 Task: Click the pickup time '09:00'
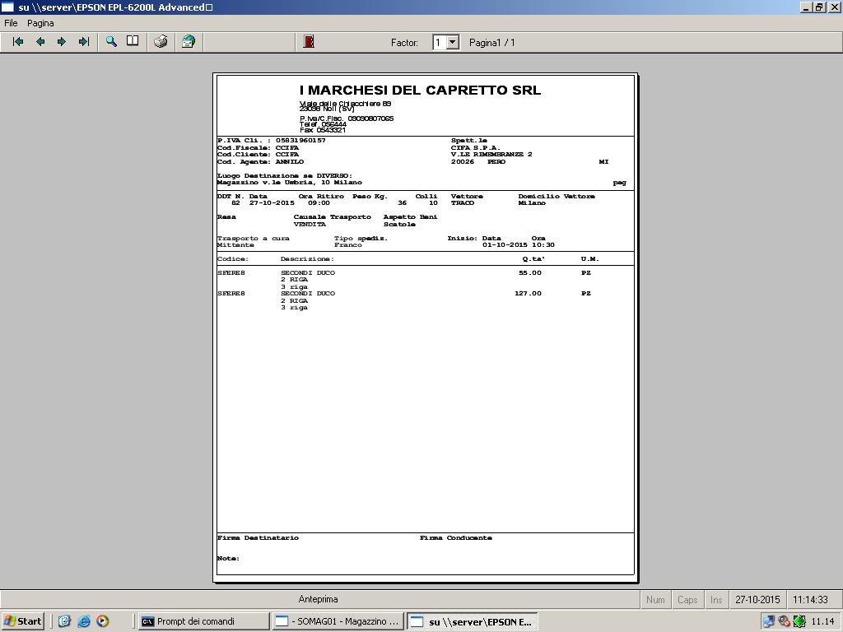(319, 203)
